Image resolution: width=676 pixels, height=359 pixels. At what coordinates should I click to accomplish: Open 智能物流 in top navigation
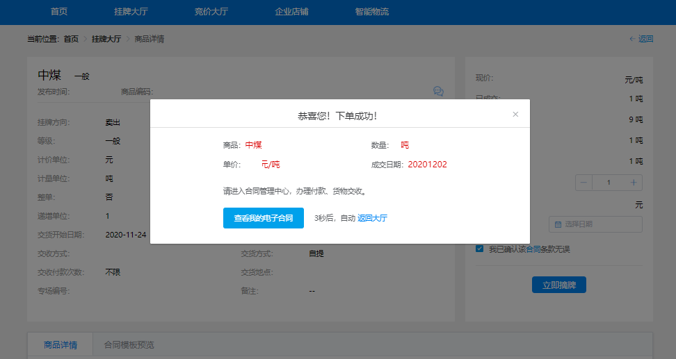tap(371, 12)
